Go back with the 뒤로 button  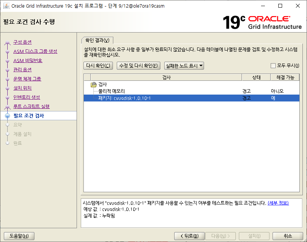click(x=189, y=236)
